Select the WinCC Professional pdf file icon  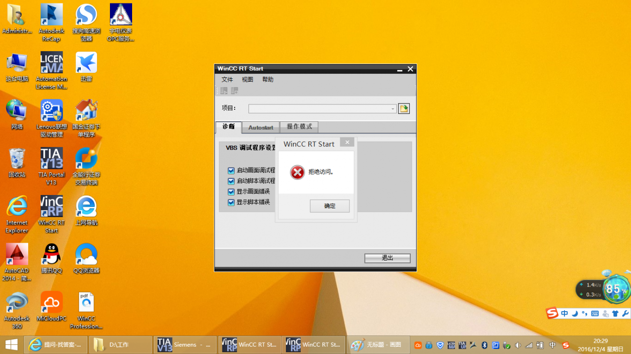[x=86, y=310]
